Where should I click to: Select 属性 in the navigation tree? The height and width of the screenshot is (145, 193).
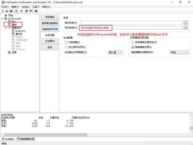click(14, 25)
